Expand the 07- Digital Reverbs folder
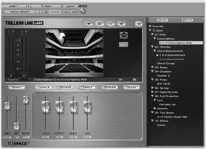 [152, 92]
